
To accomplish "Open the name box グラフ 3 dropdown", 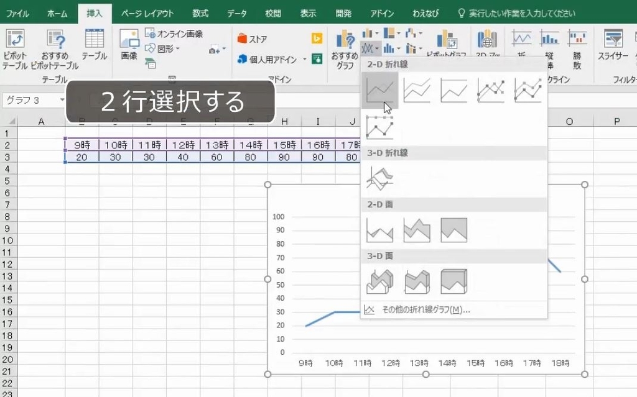I will (x=62, y=100).
